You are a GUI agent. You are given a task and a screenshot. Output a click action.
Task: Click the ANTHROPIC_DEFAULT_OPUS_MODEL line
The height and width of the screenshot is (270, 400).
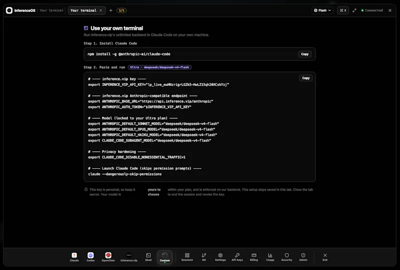(151, 129)
